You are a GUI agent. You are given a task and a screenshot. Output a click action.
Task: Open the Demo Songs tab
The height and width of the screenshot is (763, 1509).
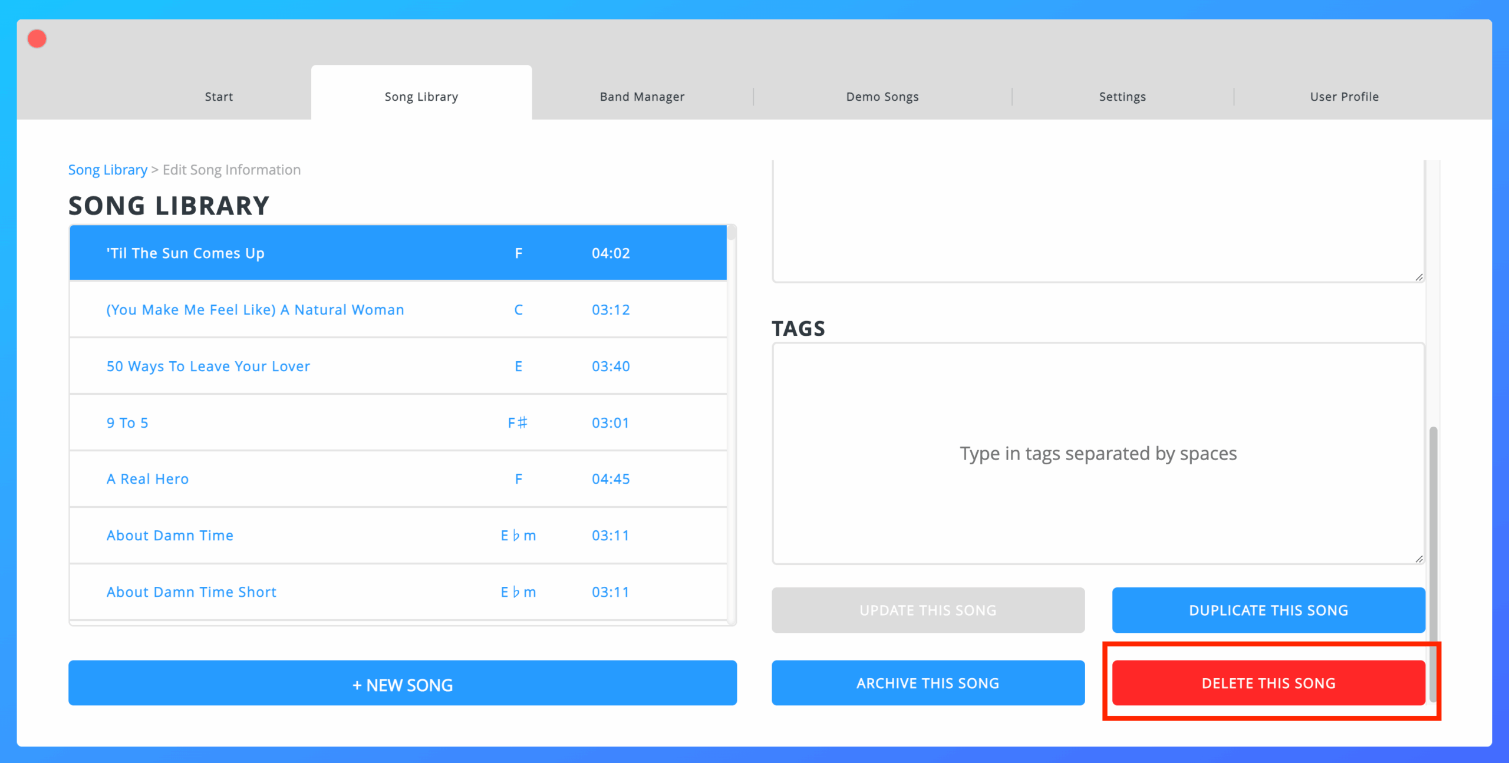(882, 97)
